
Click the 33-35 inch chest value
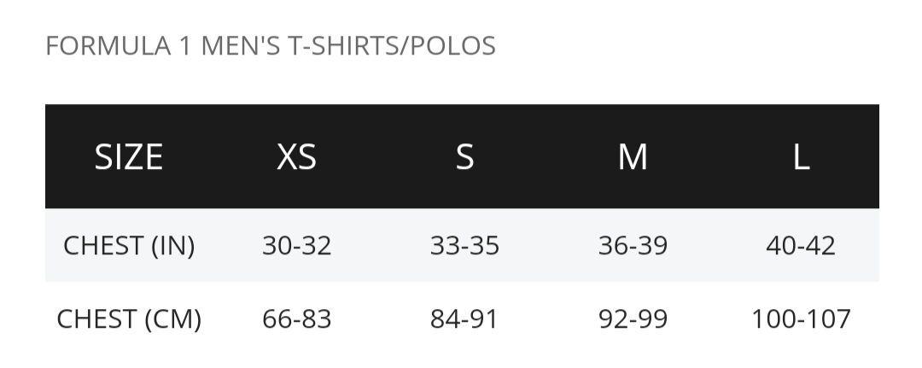[x=464, y=246]
